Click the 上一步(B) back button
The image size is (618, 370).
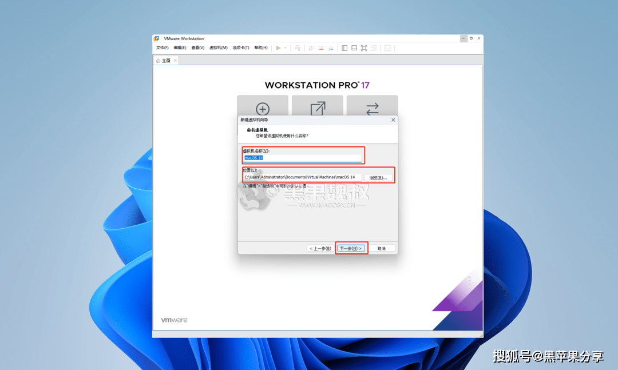320,249
